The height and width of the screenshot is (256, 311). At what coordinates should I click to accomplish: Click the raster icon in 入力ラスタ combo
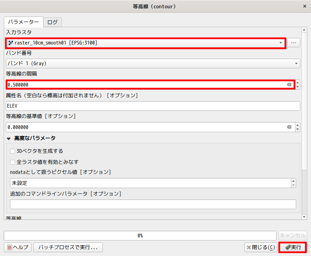pos(11,43)
